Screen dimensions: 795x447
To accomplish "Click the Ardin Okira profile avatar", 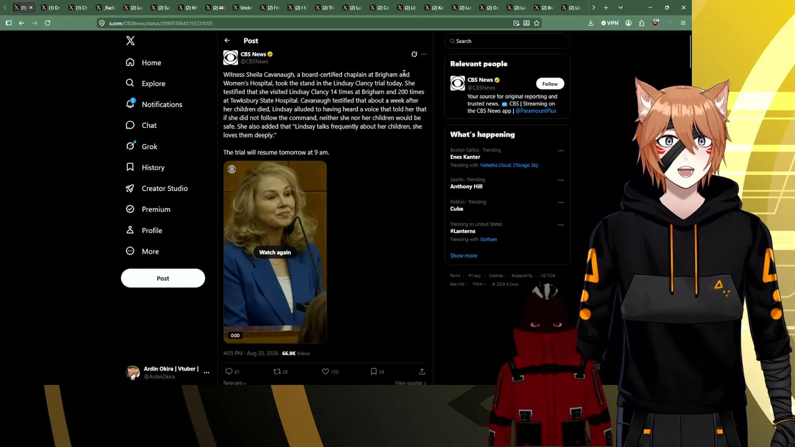I will point(134,372).
